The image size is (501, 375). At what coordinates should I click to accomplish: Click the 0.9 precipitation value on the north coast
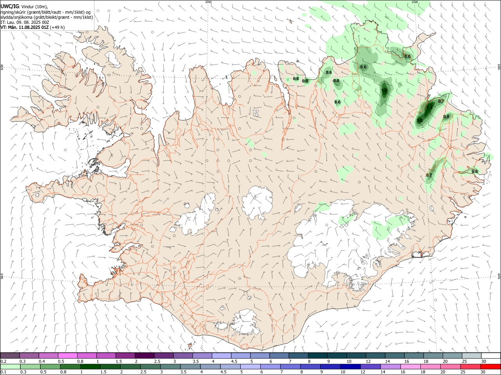[x=305, y=81]
